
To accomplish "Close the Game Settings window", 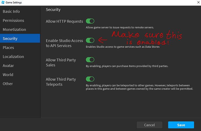I will [x=198, y=2].
